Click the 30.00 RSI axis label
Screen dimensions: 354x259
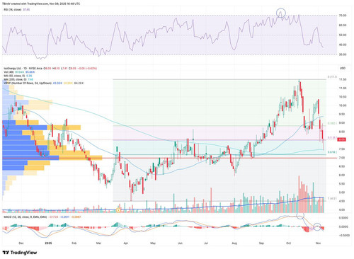coord(343,54)
